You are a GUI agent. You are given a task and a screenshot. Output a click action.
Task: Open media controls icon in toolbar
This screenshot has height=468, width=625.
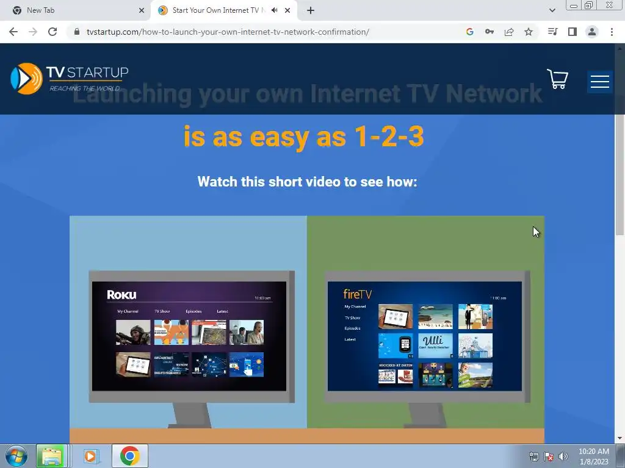(x=552, y=32)
